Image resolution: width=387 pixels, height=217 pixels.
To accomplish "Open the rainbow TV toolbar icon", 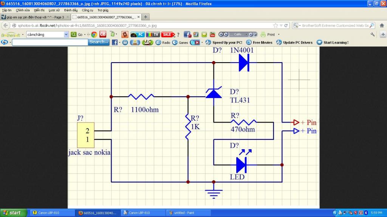I will [153, 34].
